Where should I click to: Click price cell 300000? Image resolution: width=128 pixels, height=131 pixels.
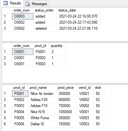(67, 118)
